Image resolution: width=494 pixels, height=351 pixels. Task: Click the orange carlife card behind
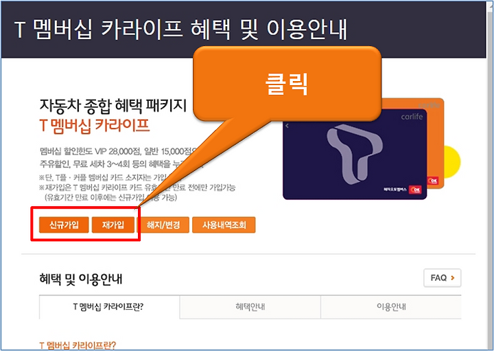(436, 145)
